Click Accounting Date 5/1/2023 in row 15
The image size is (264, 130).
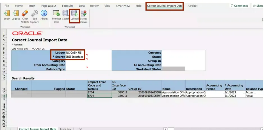click(x=235, y=92)
